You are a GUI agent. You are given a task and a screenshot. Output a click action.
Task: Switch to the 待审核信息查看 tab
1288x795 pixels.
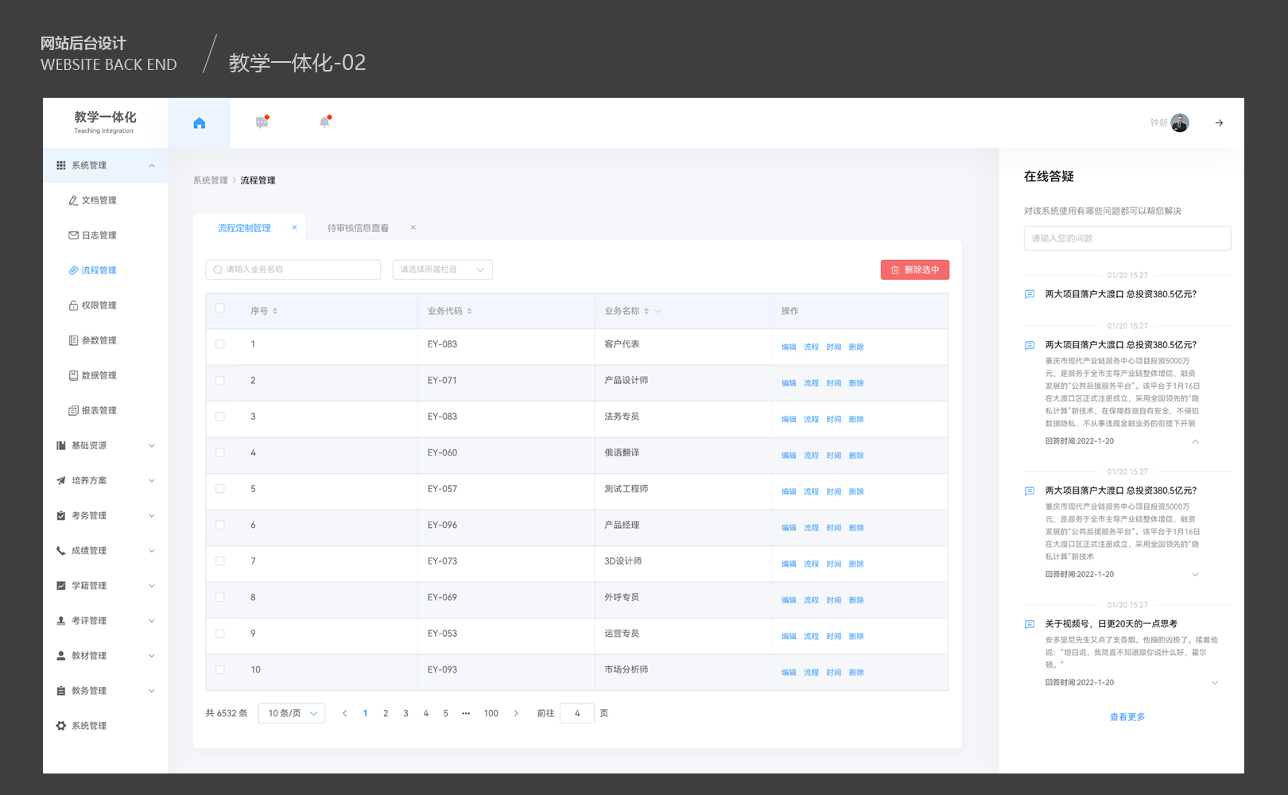pyautogui.click(x=358, y=228)
